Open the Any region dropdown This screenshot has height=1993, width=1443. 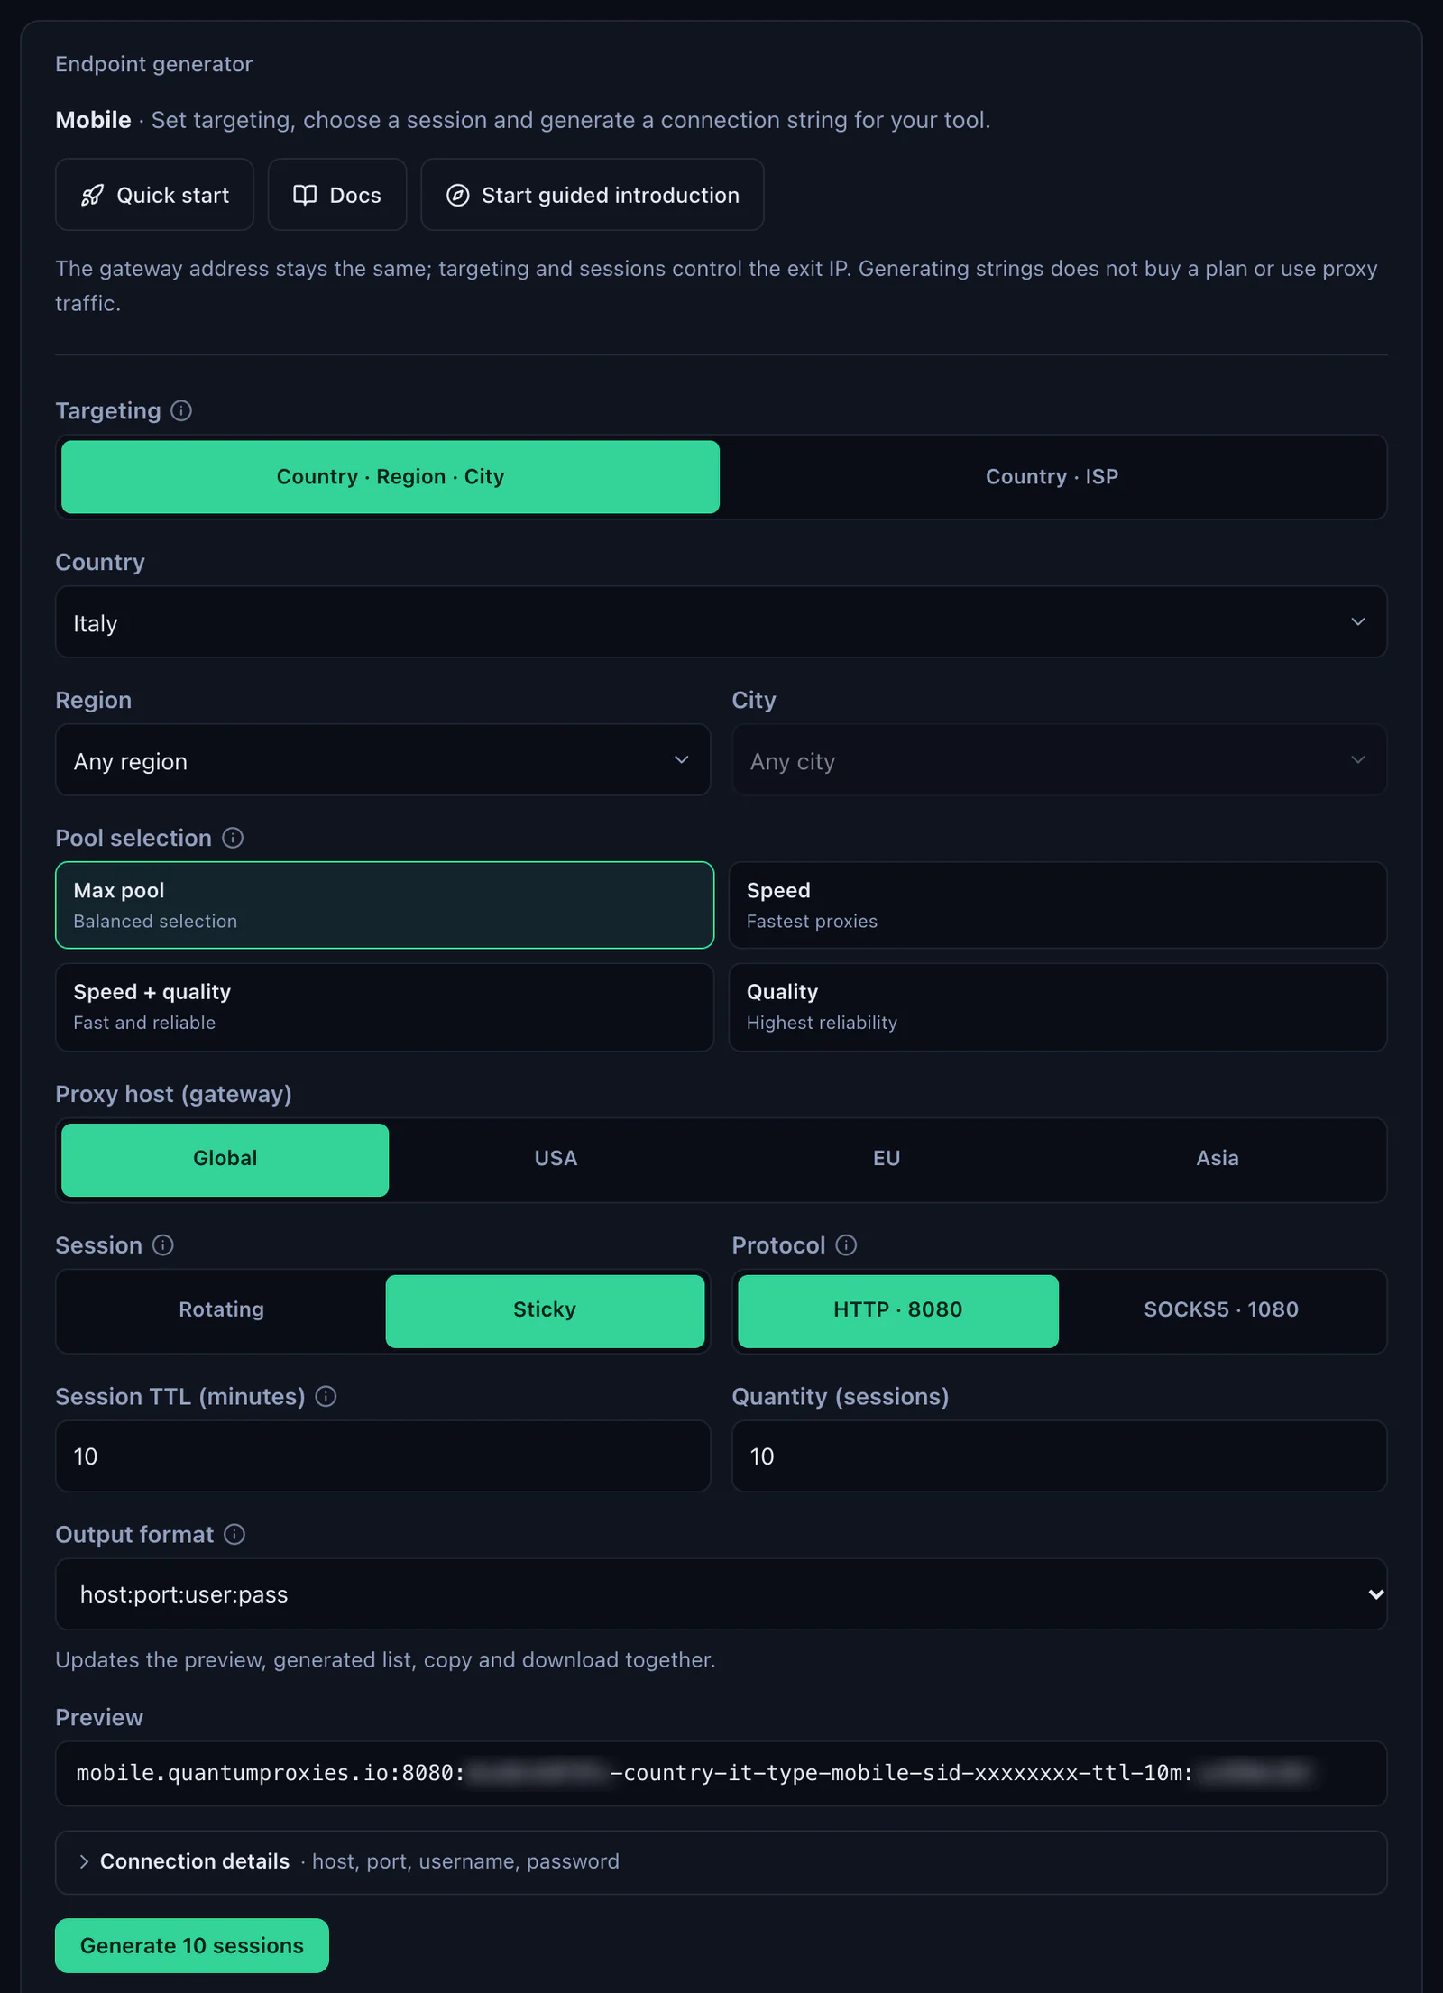point(383,760)
